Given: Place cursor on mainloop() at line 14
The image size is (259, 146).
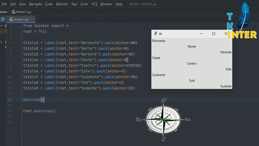Looking at the screenshot, I should (34, 100).
